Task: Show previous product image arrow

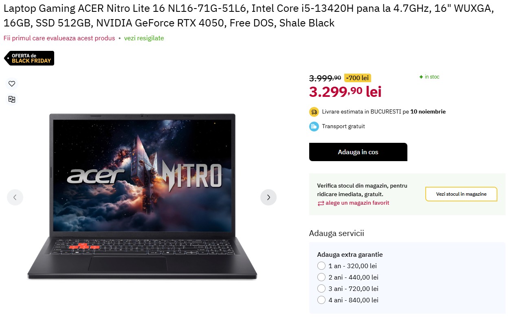Action: (15, 197)
